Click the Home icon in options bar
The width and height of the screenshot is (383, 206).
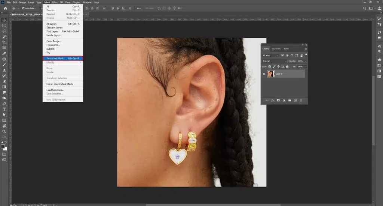pyautogui.click(x=5, y=8)
